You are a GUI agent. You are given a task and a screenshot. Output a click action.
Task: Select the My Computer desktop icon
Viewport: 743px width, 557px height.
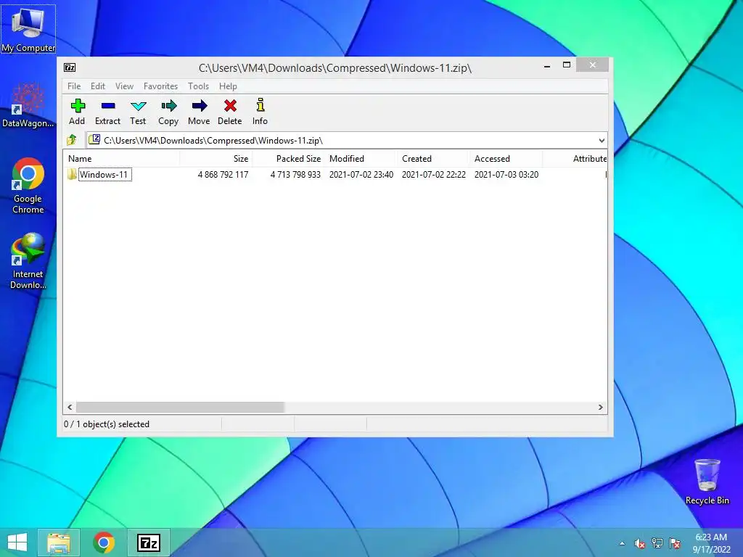(x=28, y=29)
